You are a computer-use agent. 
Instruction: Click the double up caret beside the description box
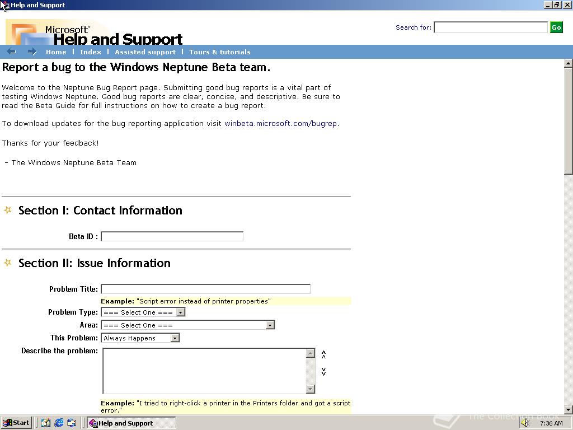(323, 354)
